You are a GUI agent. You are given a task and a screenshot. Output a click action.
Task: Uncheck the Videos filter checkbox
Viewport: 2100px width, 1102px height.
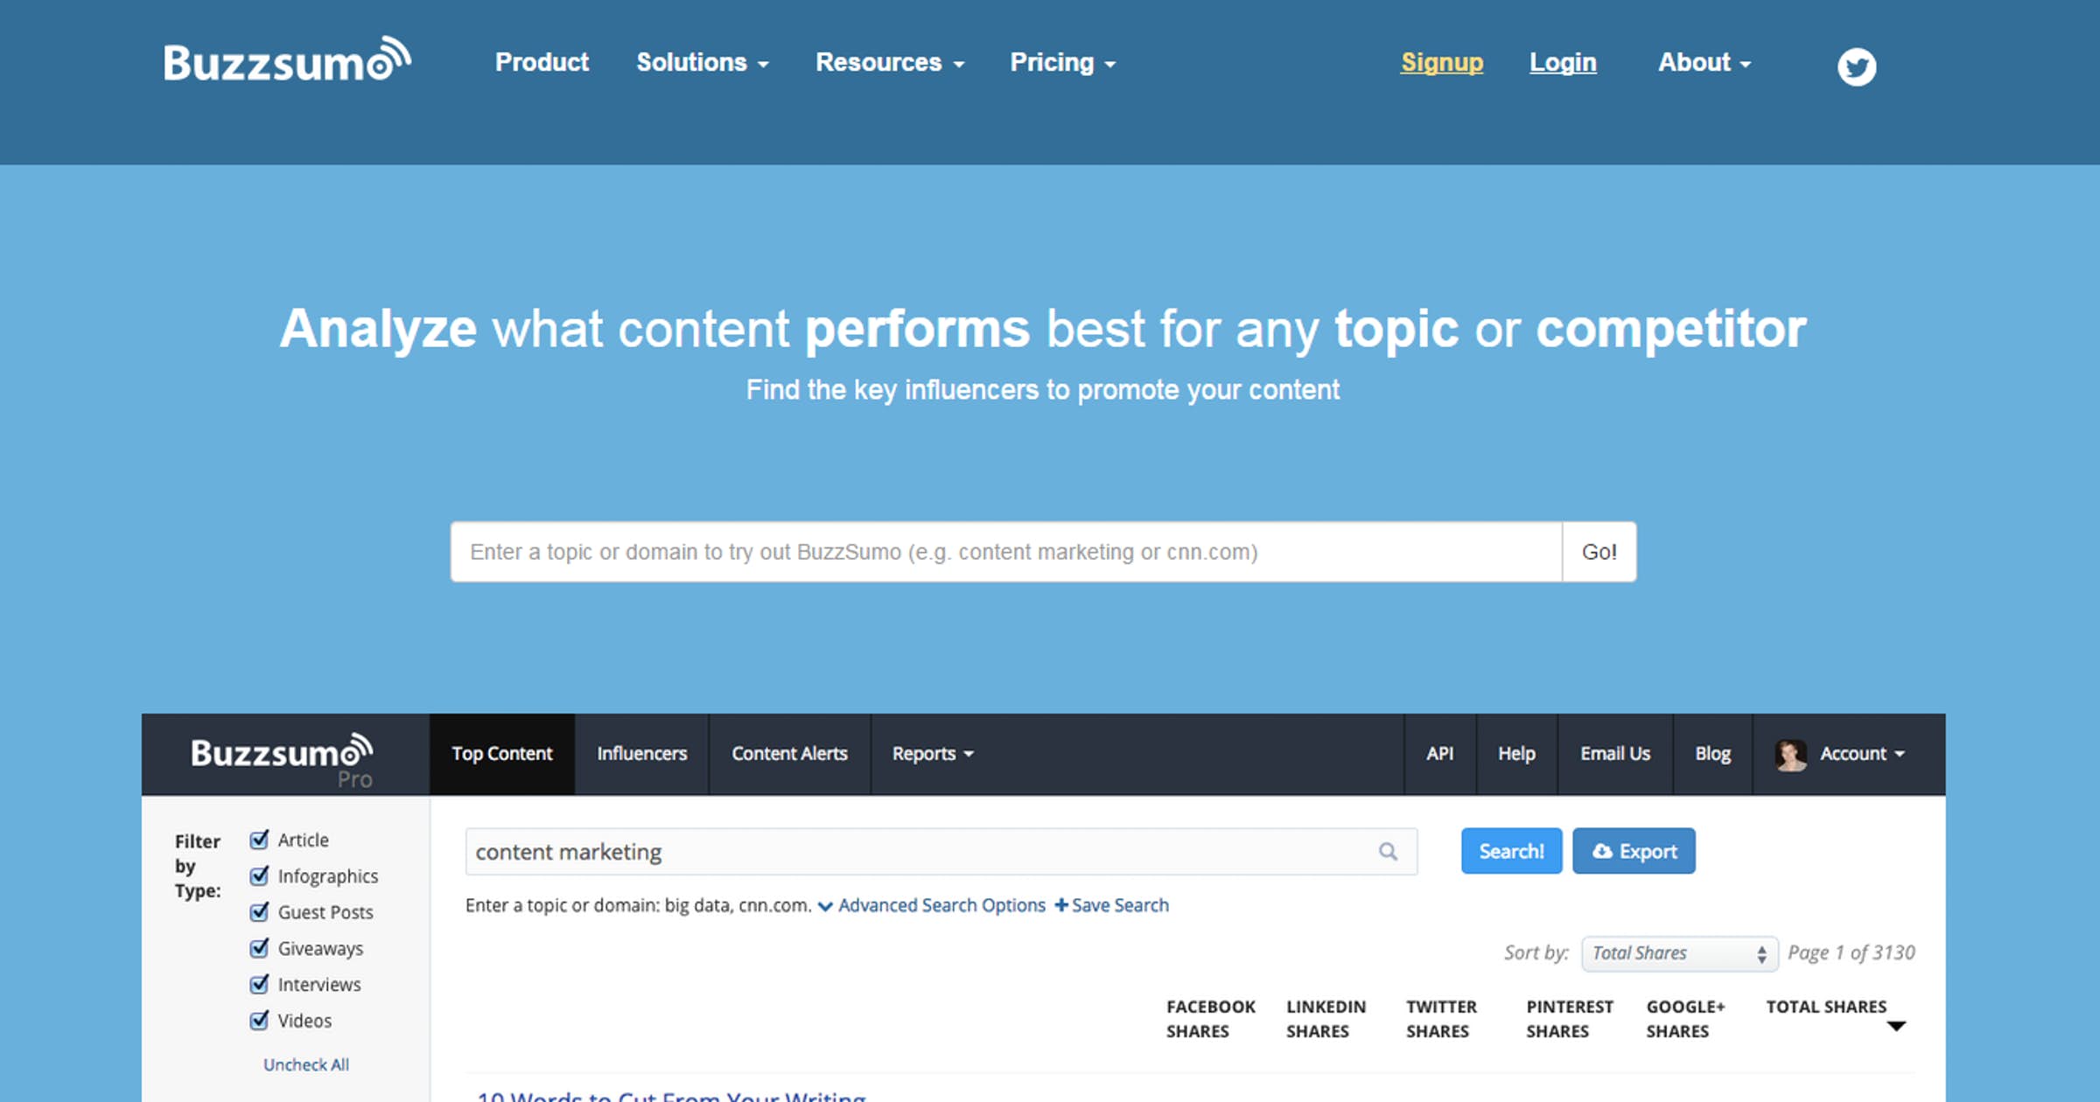click(259, 1021)
